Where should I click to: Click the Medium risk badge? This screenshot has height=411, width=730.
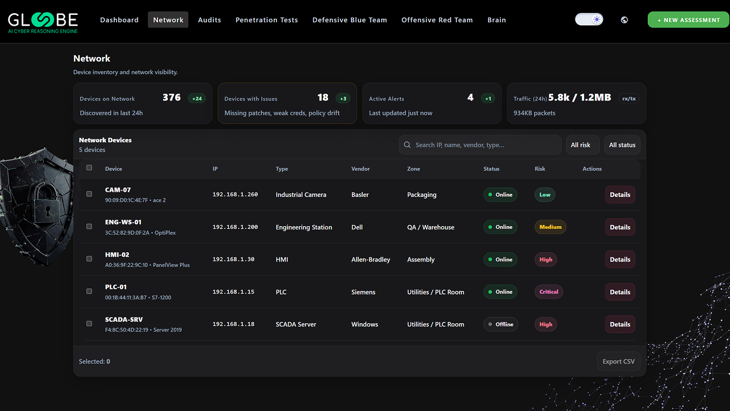click(550, 227)
